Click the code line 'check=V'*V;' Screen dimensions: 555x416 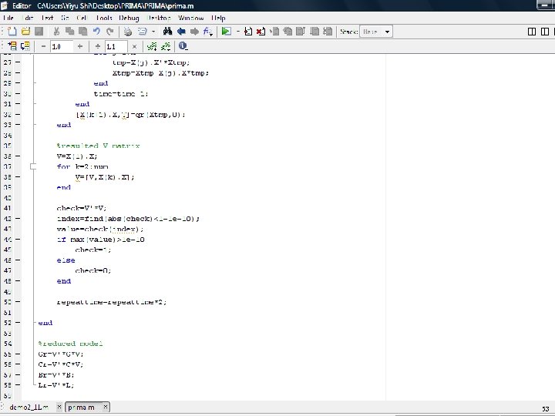82,208
